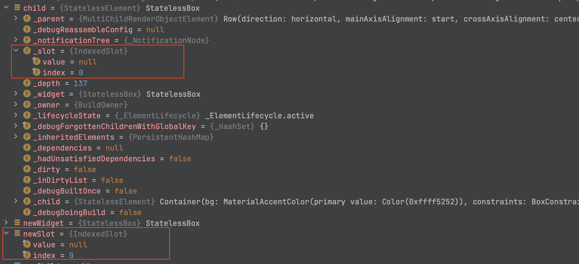Click the field icon before _dirty
The image size is (579, 264).
click(x=27, y=169)
